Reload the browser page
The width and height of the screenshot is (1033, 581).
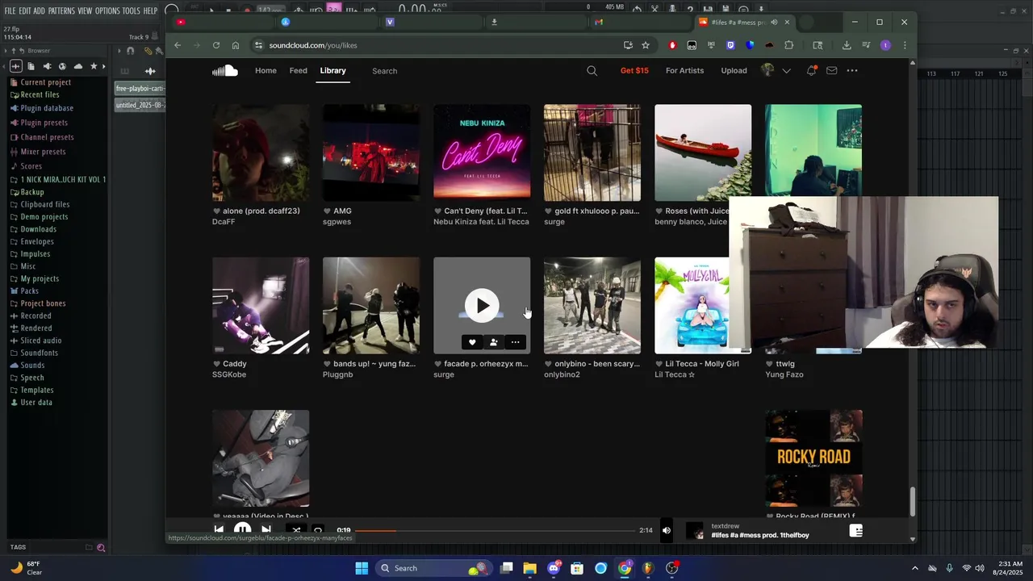[x=216, y=45]
